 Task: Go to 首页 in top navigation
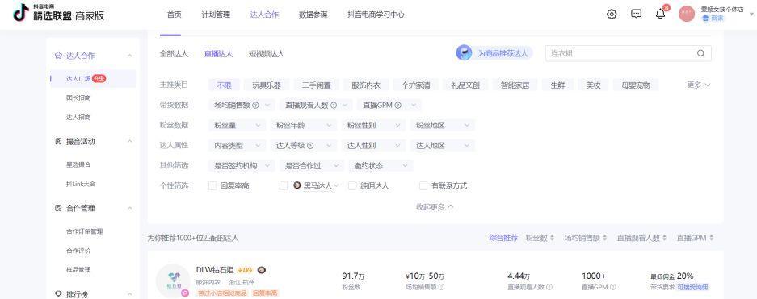175,15
